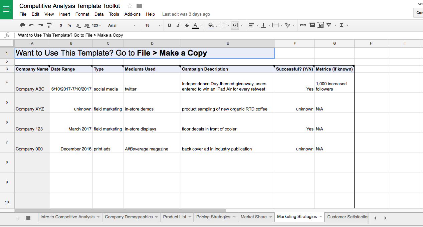Move document with folder icon
This screenshot has width=423, height=227.
click(x=139, y=6)
